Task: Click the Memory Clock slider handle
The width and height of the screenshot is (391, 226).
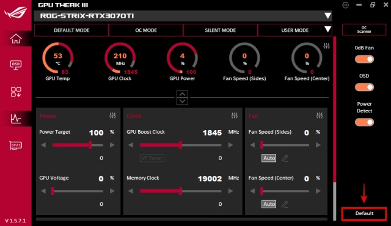Action: pos(181,191)
